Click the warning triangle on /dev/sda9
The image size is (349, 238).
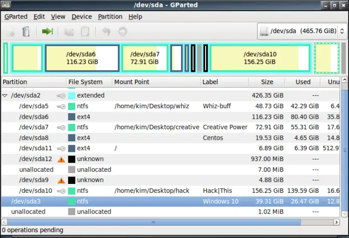tap(61, 180)
